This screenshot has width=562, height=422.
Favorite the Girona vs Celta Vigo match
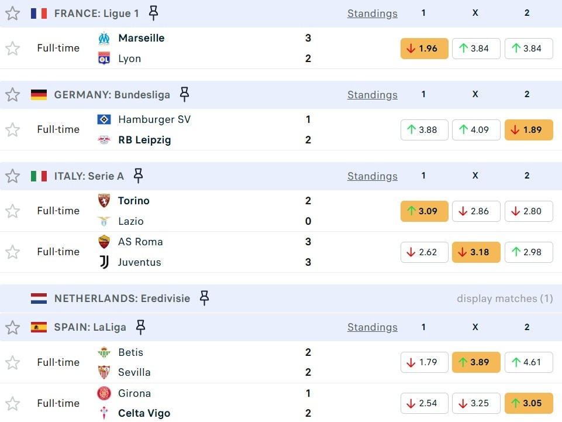[x=13, y=403]
